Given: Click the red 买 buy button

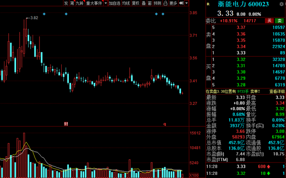Looking at the screenshot, I should tap(269, 21).
